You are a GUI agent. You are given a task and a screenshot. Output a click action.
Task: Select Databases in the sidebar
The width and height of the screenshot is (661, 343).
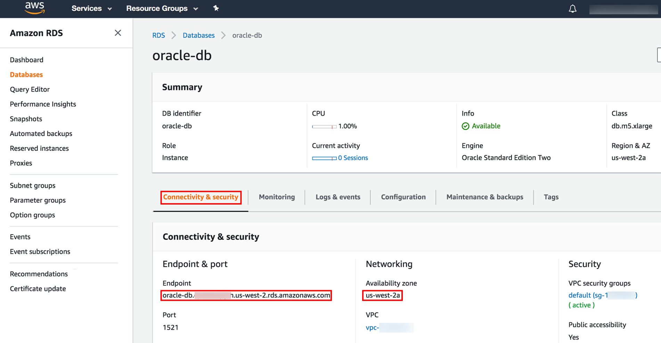26,75
